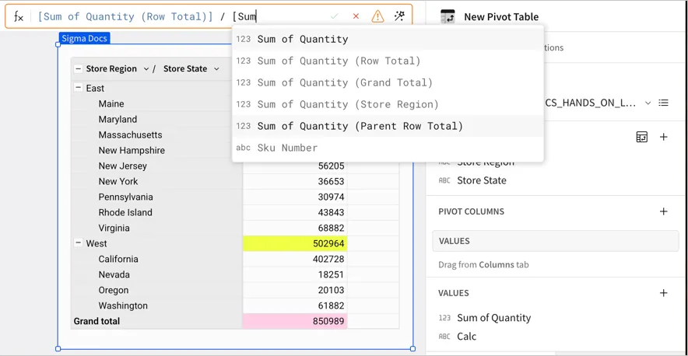Click the New Hampshire row label

coord(132,150)
